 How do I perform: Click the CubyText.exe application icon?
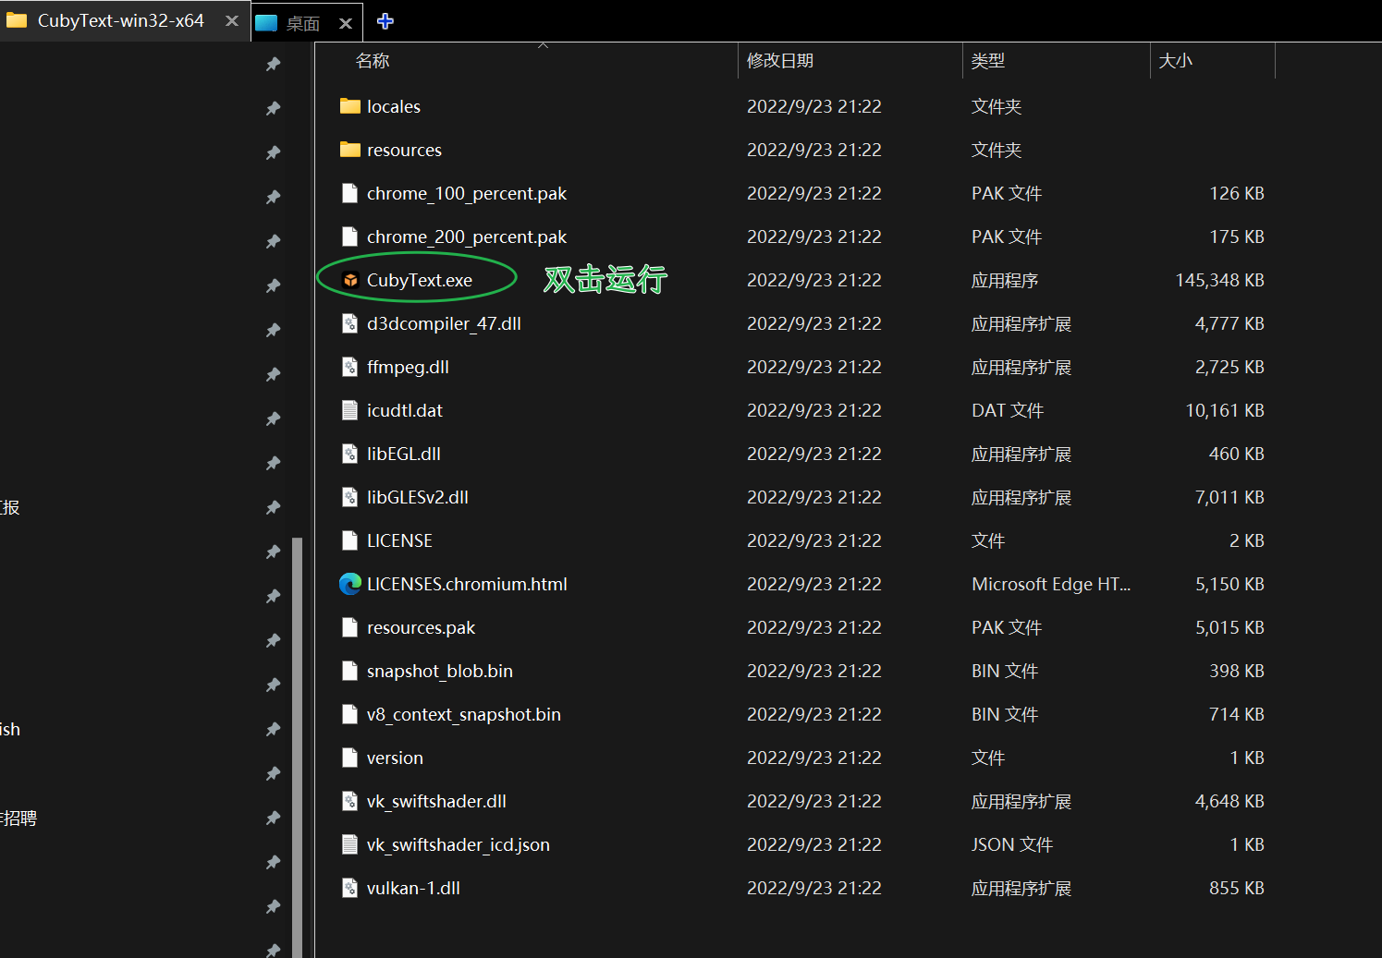[350, 280]
